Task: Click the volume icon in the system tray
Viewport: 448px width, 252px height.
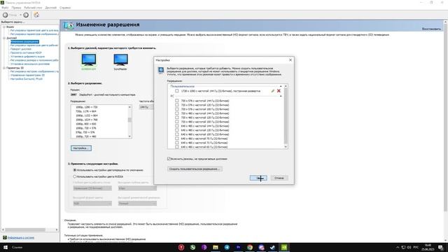Action: [409, 247]
